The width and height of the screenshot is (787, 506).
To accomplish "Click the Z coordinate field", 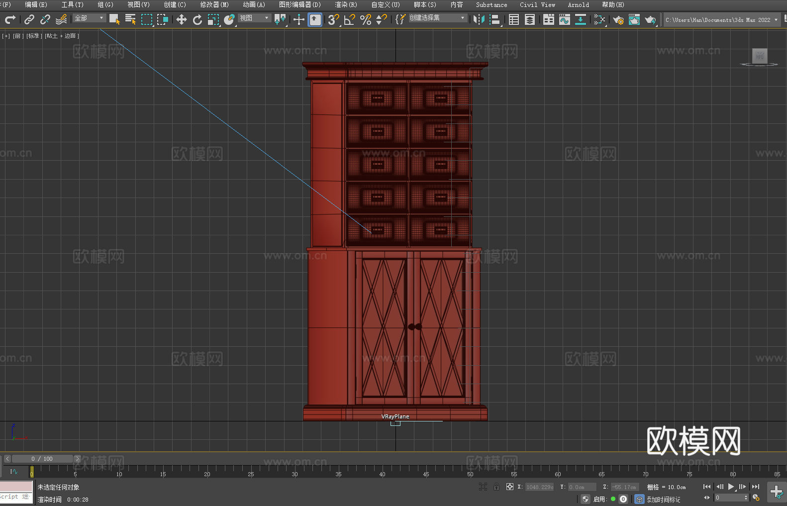I will coord(625,487).
